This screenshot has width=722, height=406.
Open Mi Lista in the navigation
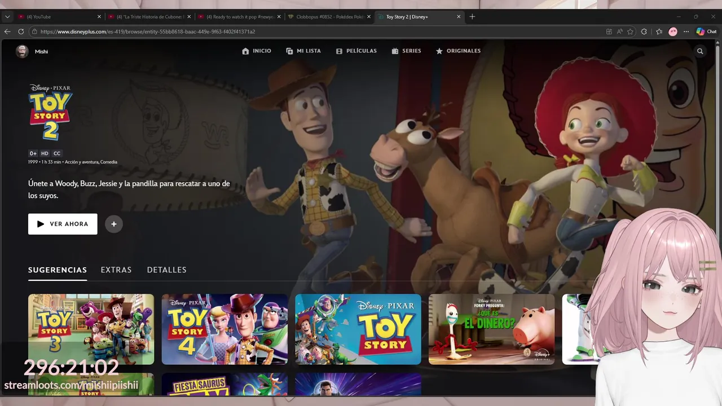click(x=303, y=51)
